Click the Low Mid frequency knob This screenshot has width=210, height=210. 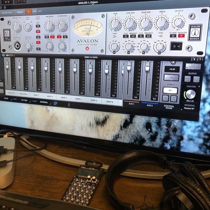coord(129,47)
